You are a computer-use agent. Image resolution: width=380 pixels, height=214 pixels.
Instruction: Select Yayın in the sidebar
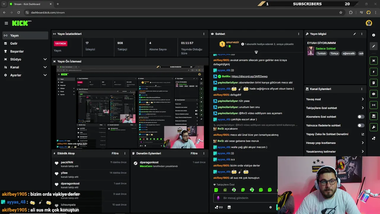click(25, 35)
